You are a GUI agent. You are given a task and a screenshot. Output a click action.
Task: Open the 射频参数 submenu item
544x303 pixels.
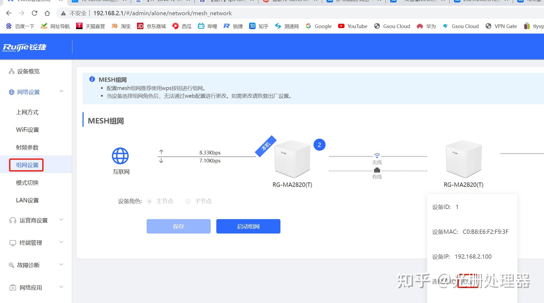coord(27,147)
